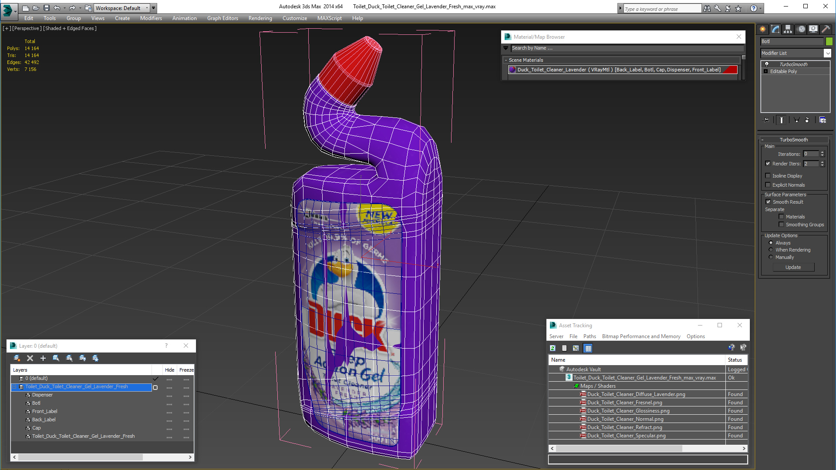Open the Utilities hammer tab

tap(826, 29)
